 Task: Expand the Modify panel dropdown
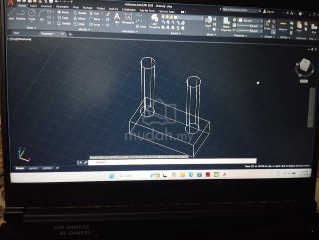pyautogui.click(x=84, y=29)
